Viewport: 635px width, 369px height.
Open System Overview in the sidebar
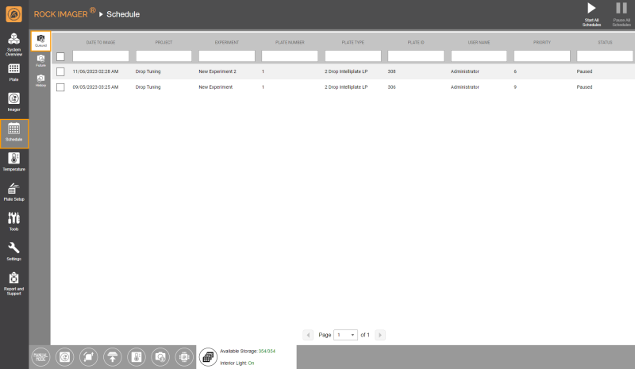13,44
